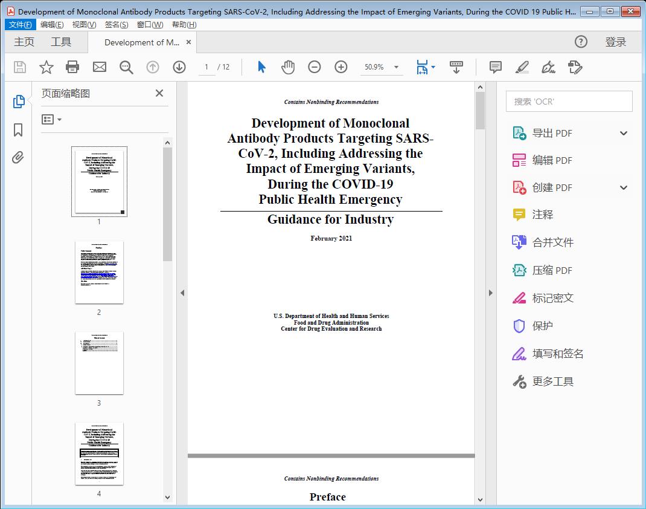Open the 文件(F) menu
This screenshot has height=509, width=646.
(20, 24)
